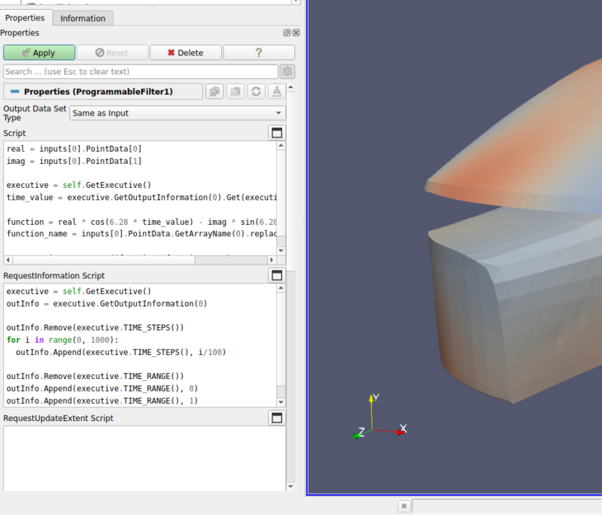Restore application default property values
The width and height of the screenshot is (602, 515).
pyautogui.click(x=256, y=90)
